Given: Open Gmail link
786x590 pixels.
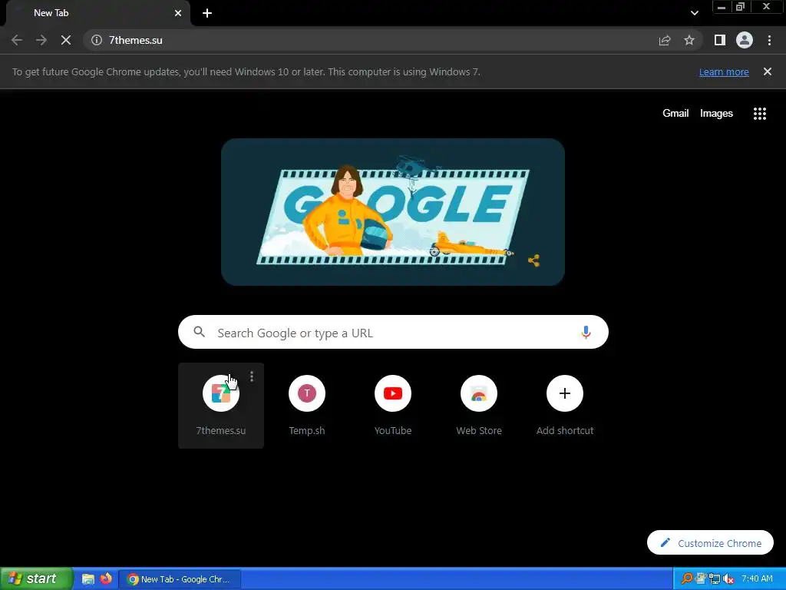Looking at the screenshot, I should click(675, 114).
